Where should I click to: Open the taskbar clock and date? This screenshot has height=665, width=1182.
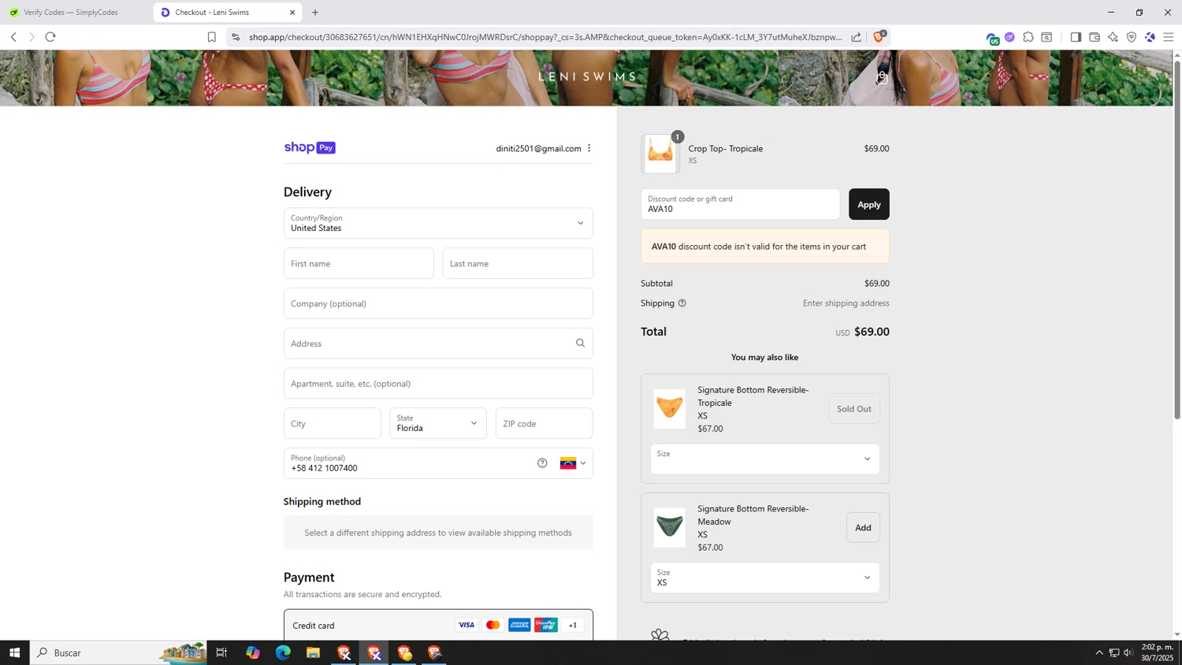pos(1158,652)
